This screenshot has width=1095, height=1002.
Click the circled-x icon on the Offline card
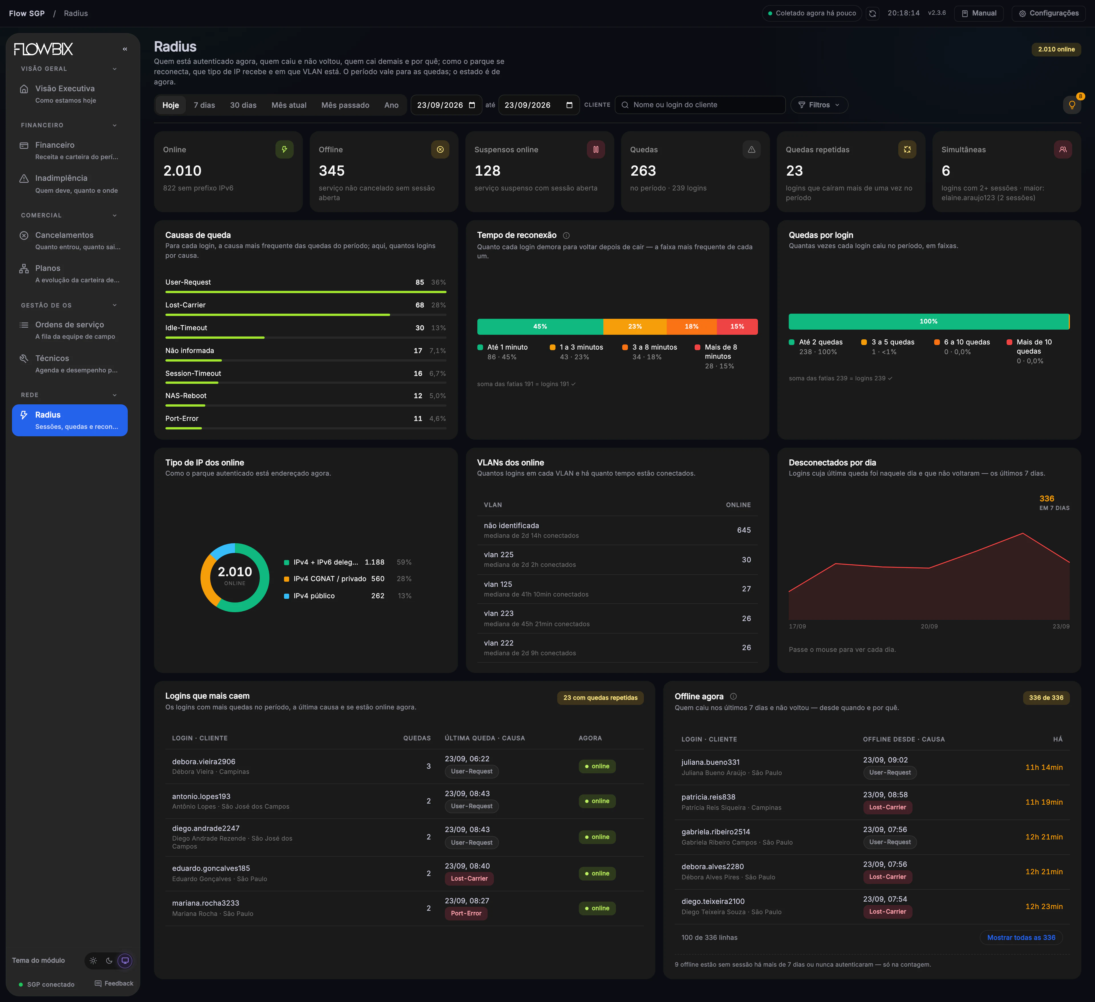click(440, 149)
